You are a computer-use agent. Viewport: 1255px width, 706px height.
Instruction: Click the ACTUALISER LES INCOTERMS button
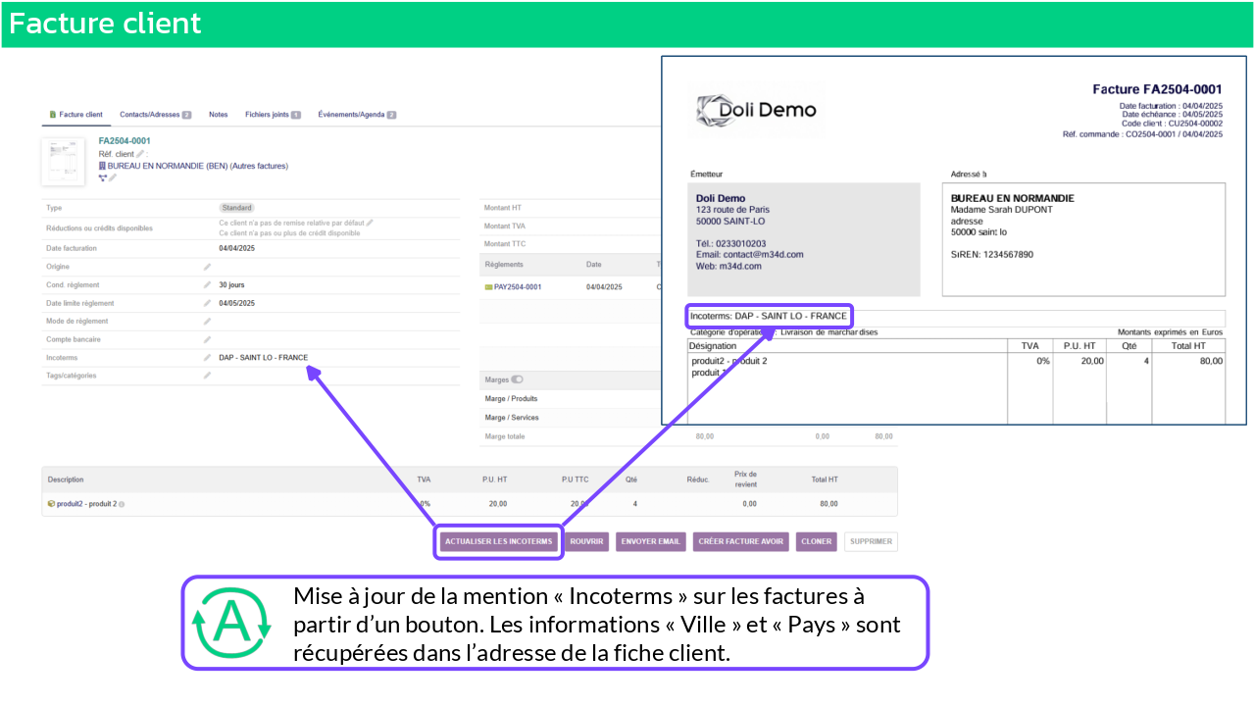pyautogui.click(x=498, y=541)
